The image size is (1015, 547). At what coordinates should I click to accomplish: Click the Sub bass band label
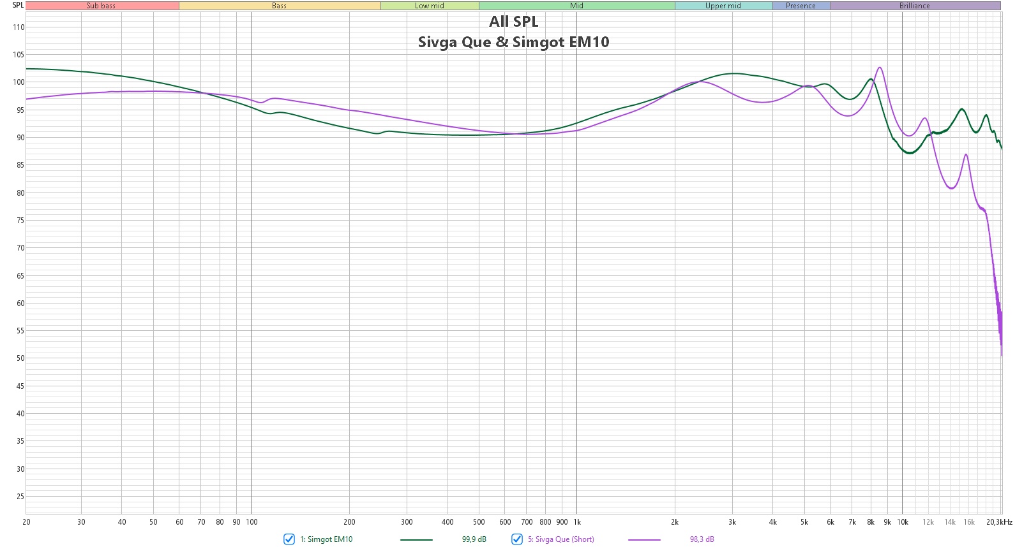pyautogui.click(x=101, y=6)
